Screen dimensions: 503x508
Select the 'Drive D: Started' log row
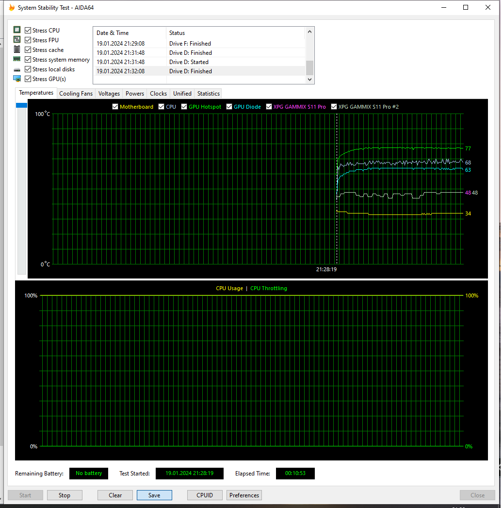point(199,62)
